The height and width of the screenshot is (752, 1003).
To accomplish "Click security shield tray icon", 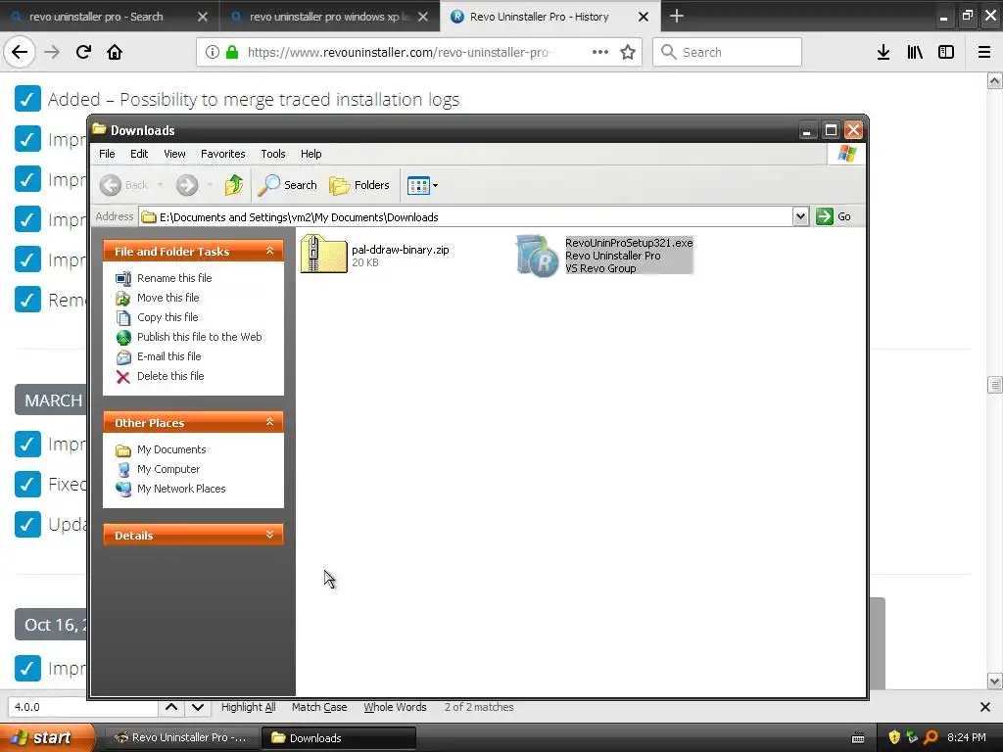I will (894, 737).
